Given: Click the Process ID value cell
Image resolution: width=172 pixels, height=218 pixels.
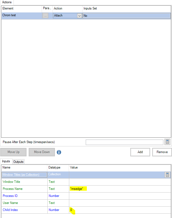Looking at the screenshot, I should point(120,196).
